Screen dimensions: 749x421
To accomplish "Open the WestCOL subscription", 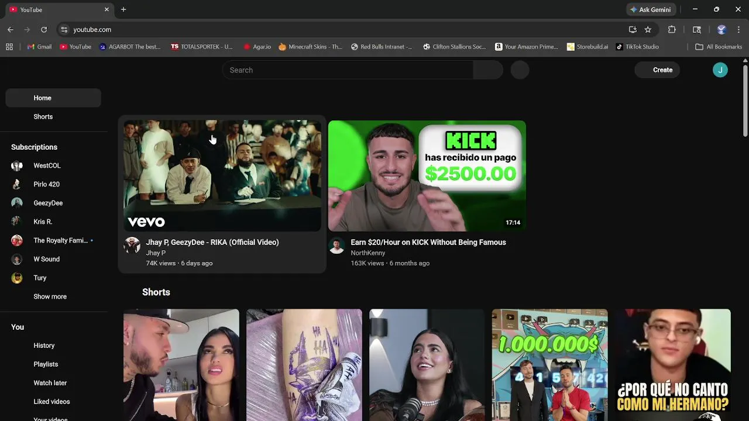I will (x=53, y=165).
